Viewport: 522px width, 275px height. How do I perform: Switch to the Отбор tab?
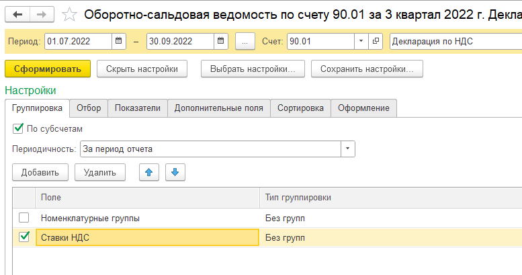click(x=89, y=108)
